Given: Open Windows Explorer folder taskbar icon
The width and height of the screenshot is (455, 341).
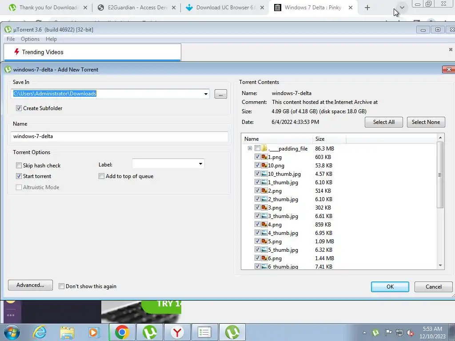Looking at the screenshot, I should (x=67, y=332).
